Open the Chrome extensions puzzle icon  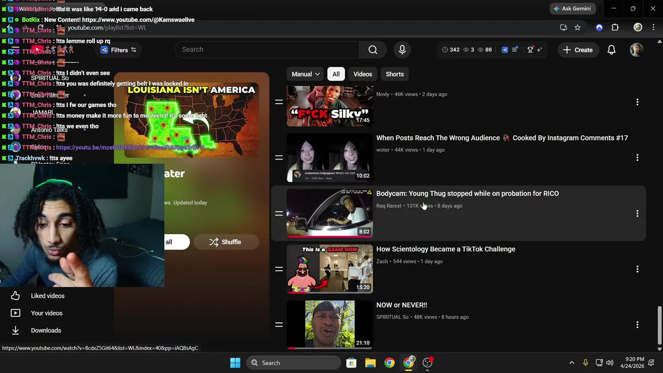[x=615, y=27]
